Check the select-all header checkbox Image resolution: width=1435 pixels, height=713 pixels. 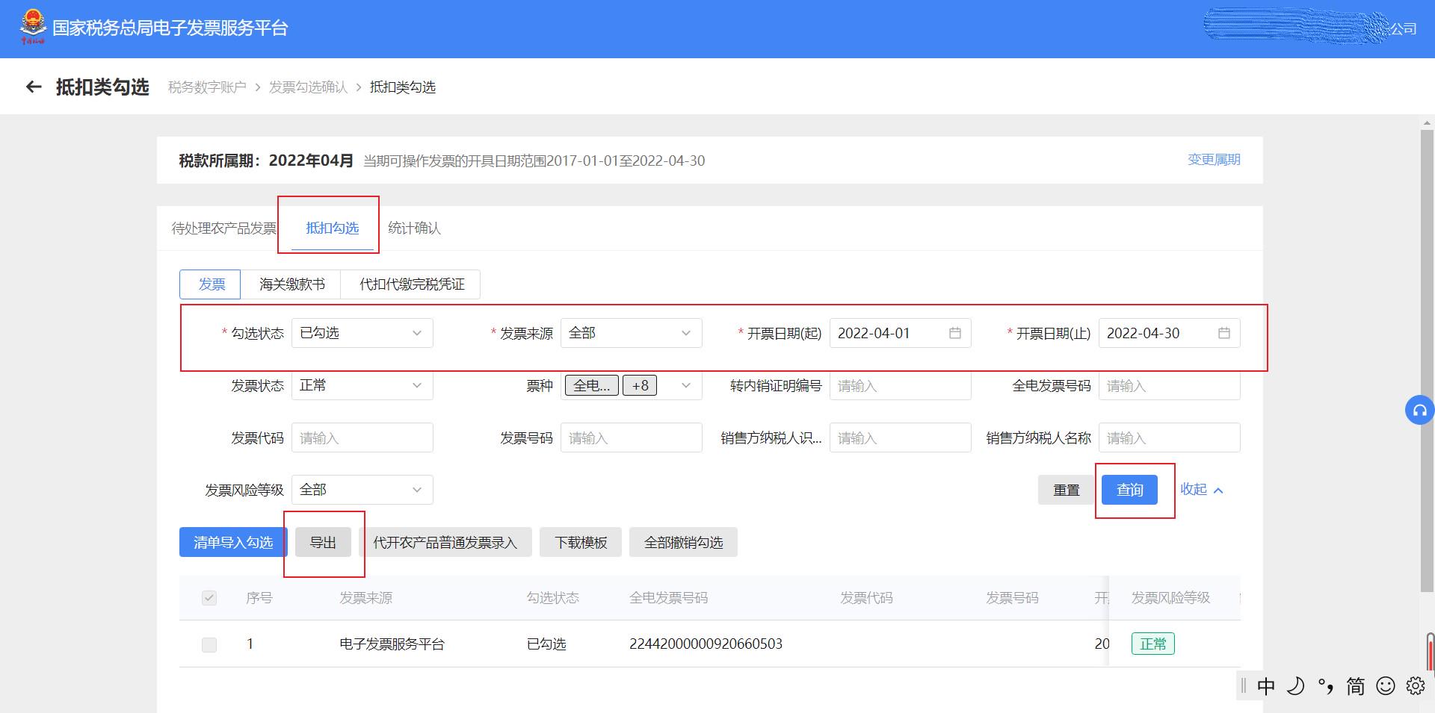tap(209, 598)
